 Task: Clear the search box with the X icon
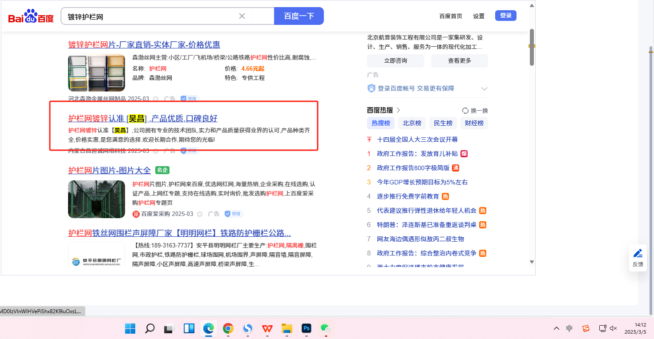242,16
